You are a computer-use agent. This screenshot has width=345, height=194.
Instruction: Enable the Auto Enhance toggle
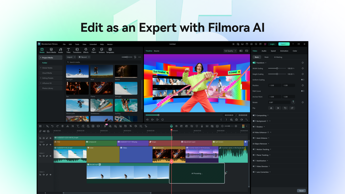(x=255, y=138)
